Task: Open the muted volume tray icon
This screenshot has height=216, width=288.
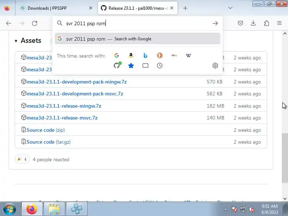Action: 251,209
